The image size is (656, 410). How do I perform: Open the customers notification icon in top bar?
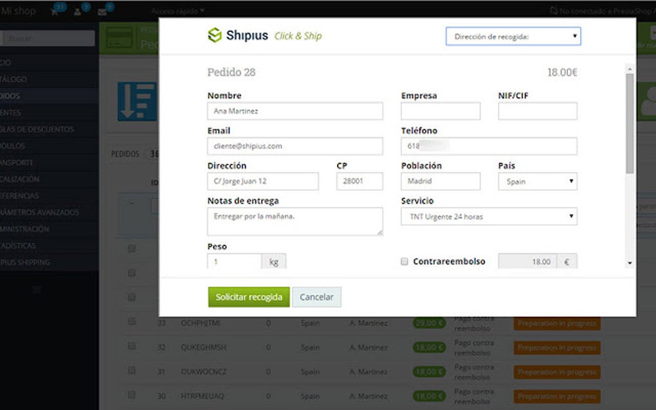(x=77, y=10)
